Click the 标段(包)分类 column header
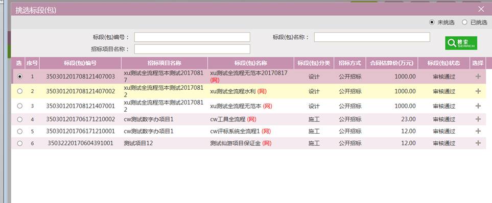Screen dimensions: 492x203 tap(314, 63)
